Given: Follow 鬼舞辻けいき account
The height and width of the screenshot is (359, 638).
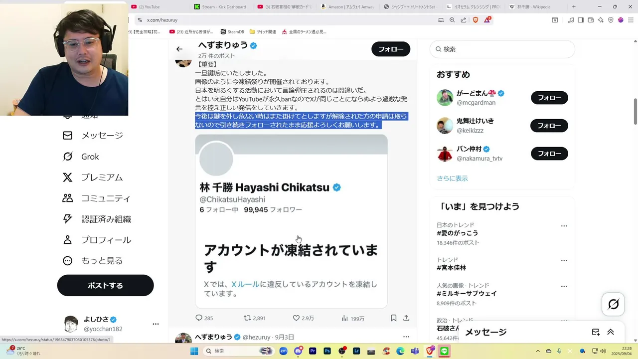Looking at the screenshot, I should tap(549, 126).
